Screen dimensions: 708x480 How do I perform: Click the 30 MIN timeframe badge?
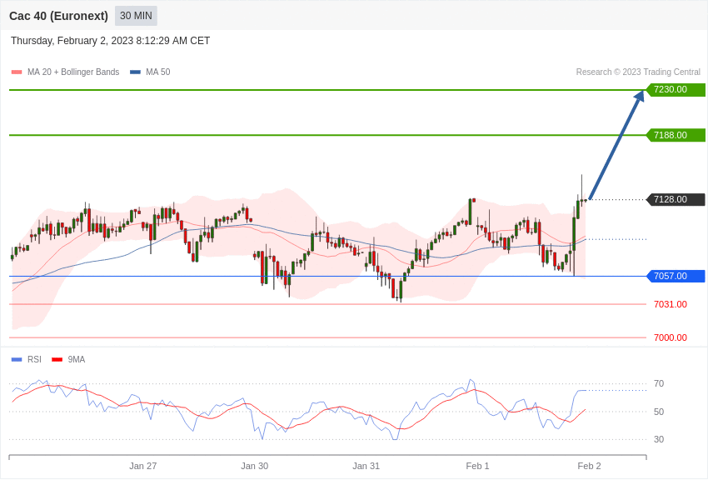136,16
